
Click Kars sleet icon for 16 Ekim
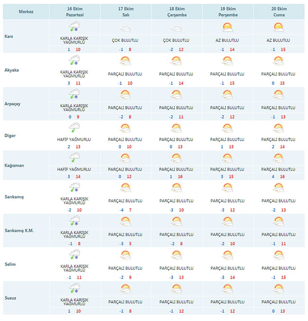[75, 28]
